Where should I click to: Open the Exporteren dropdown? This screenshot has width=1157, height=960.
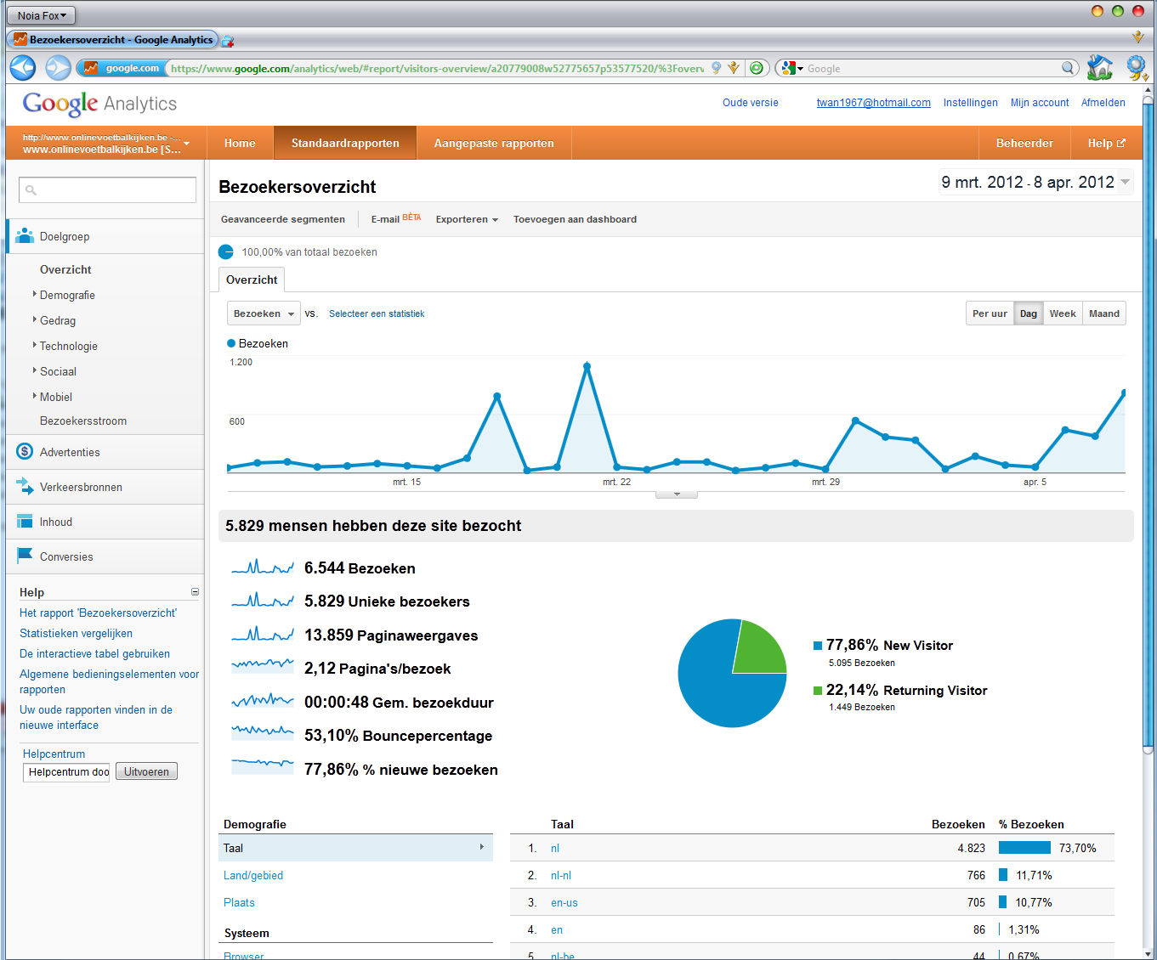pos(467,219)
